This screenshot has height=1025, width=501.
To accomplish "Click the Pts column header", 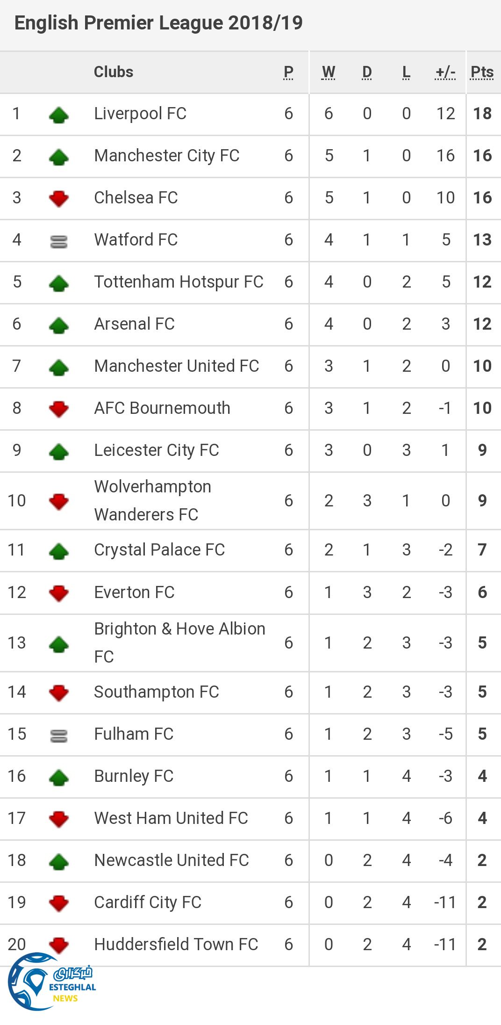I will click(482, 72).
